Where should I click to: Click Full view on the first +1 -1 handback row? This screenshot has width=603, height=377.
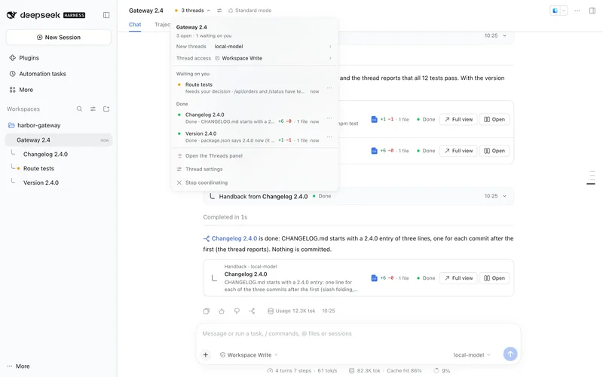pos(458,119)
